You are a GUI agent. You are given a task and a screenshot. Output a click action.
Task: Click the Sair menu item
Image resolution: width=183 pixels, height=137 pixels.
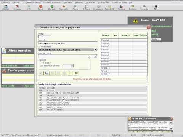pyautogui.click(x=130, y=3)
